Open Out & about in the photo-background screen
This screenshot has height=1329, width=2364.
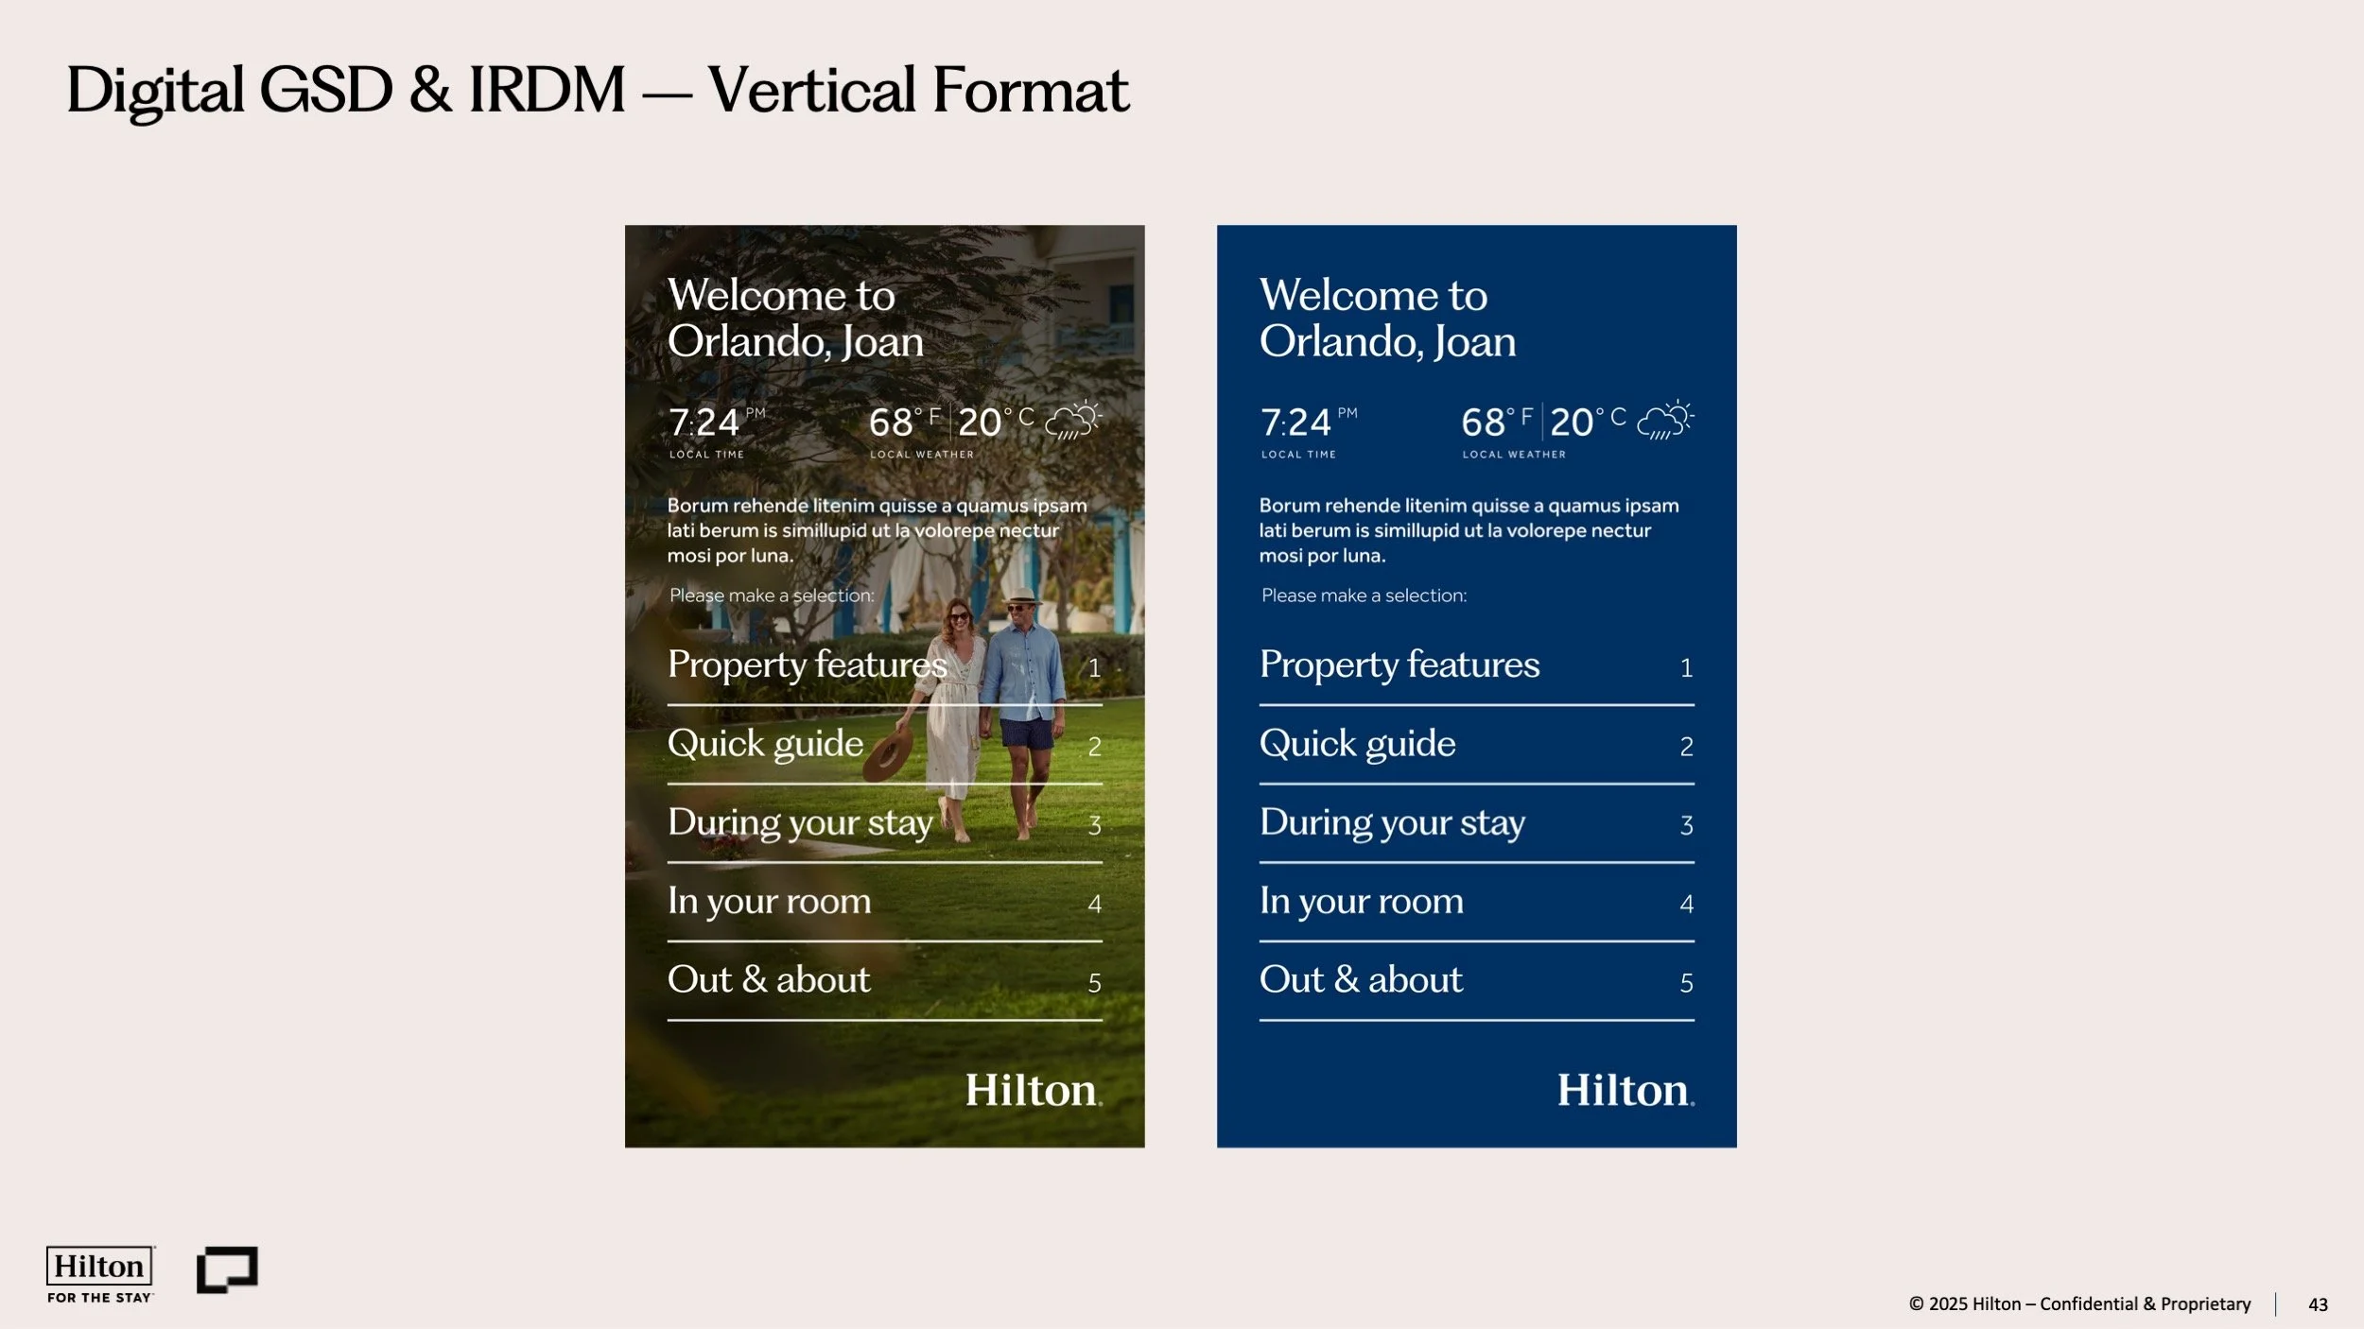885,981
